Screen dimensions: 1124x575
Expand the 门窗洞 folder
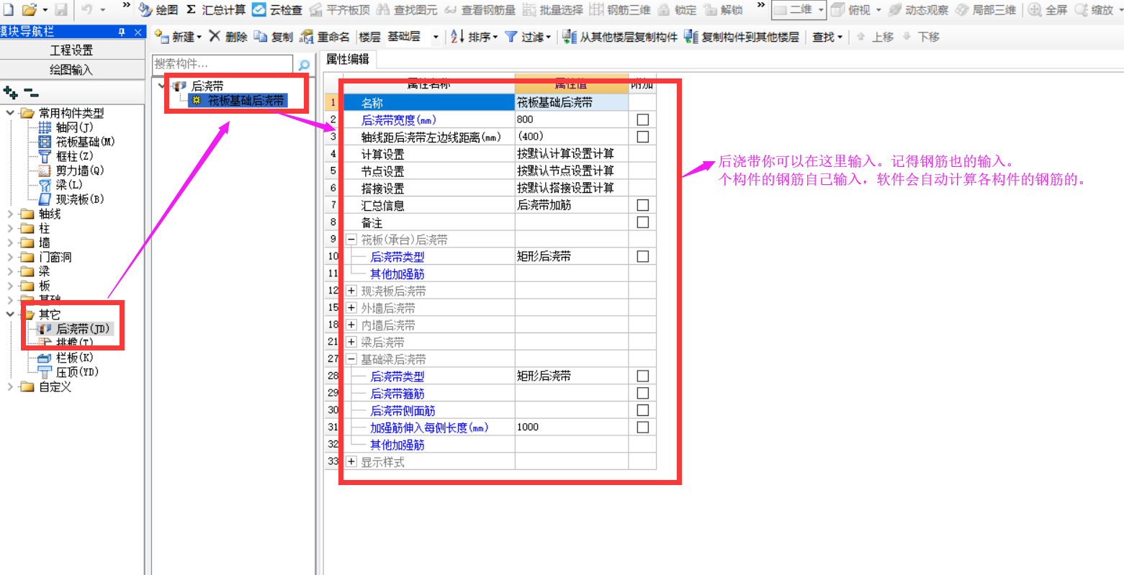click(x=10, y=257)
